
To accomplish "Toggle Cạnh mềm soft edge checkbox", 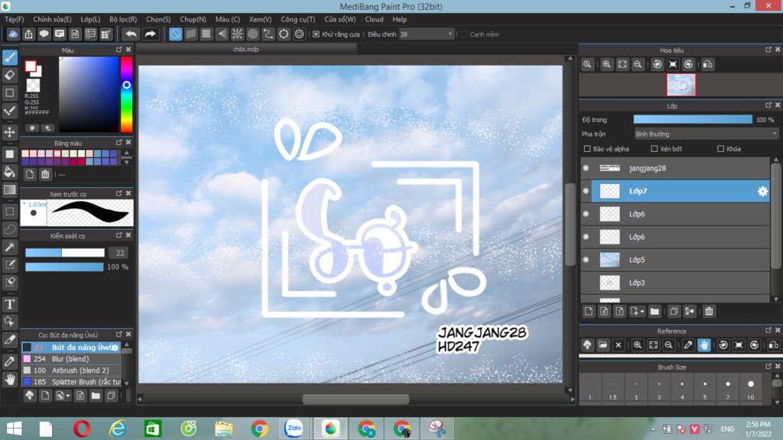I will (464, 34).
